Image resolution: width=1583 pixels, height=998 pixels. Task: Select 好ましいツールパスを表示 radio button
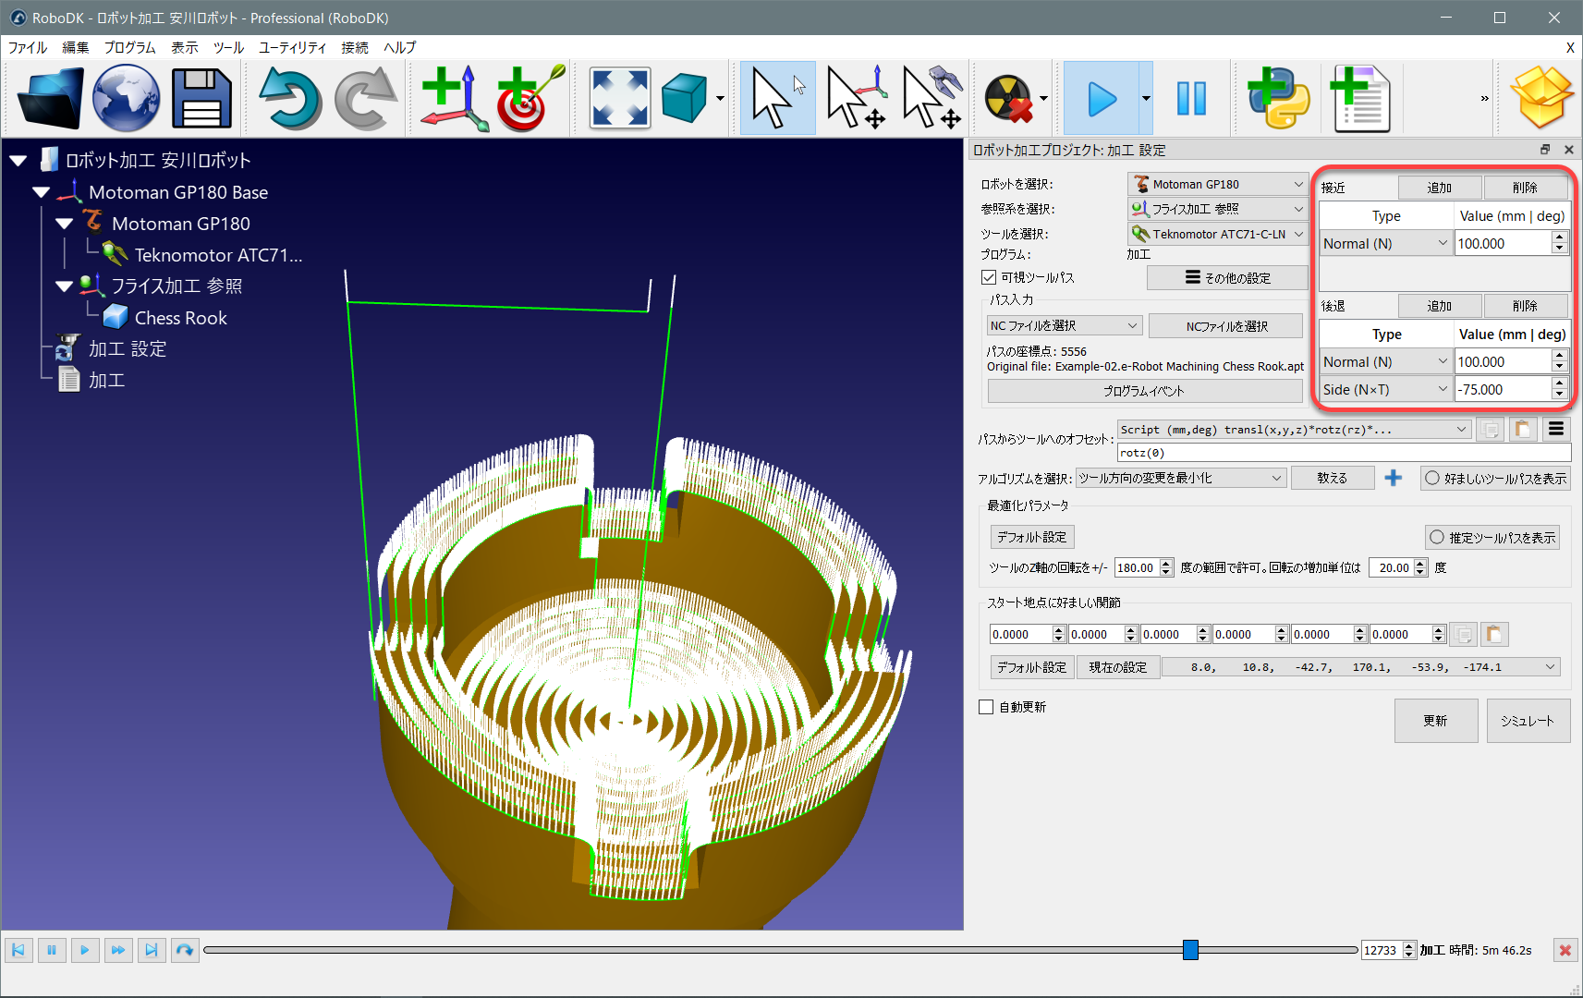click(1495, 478)
